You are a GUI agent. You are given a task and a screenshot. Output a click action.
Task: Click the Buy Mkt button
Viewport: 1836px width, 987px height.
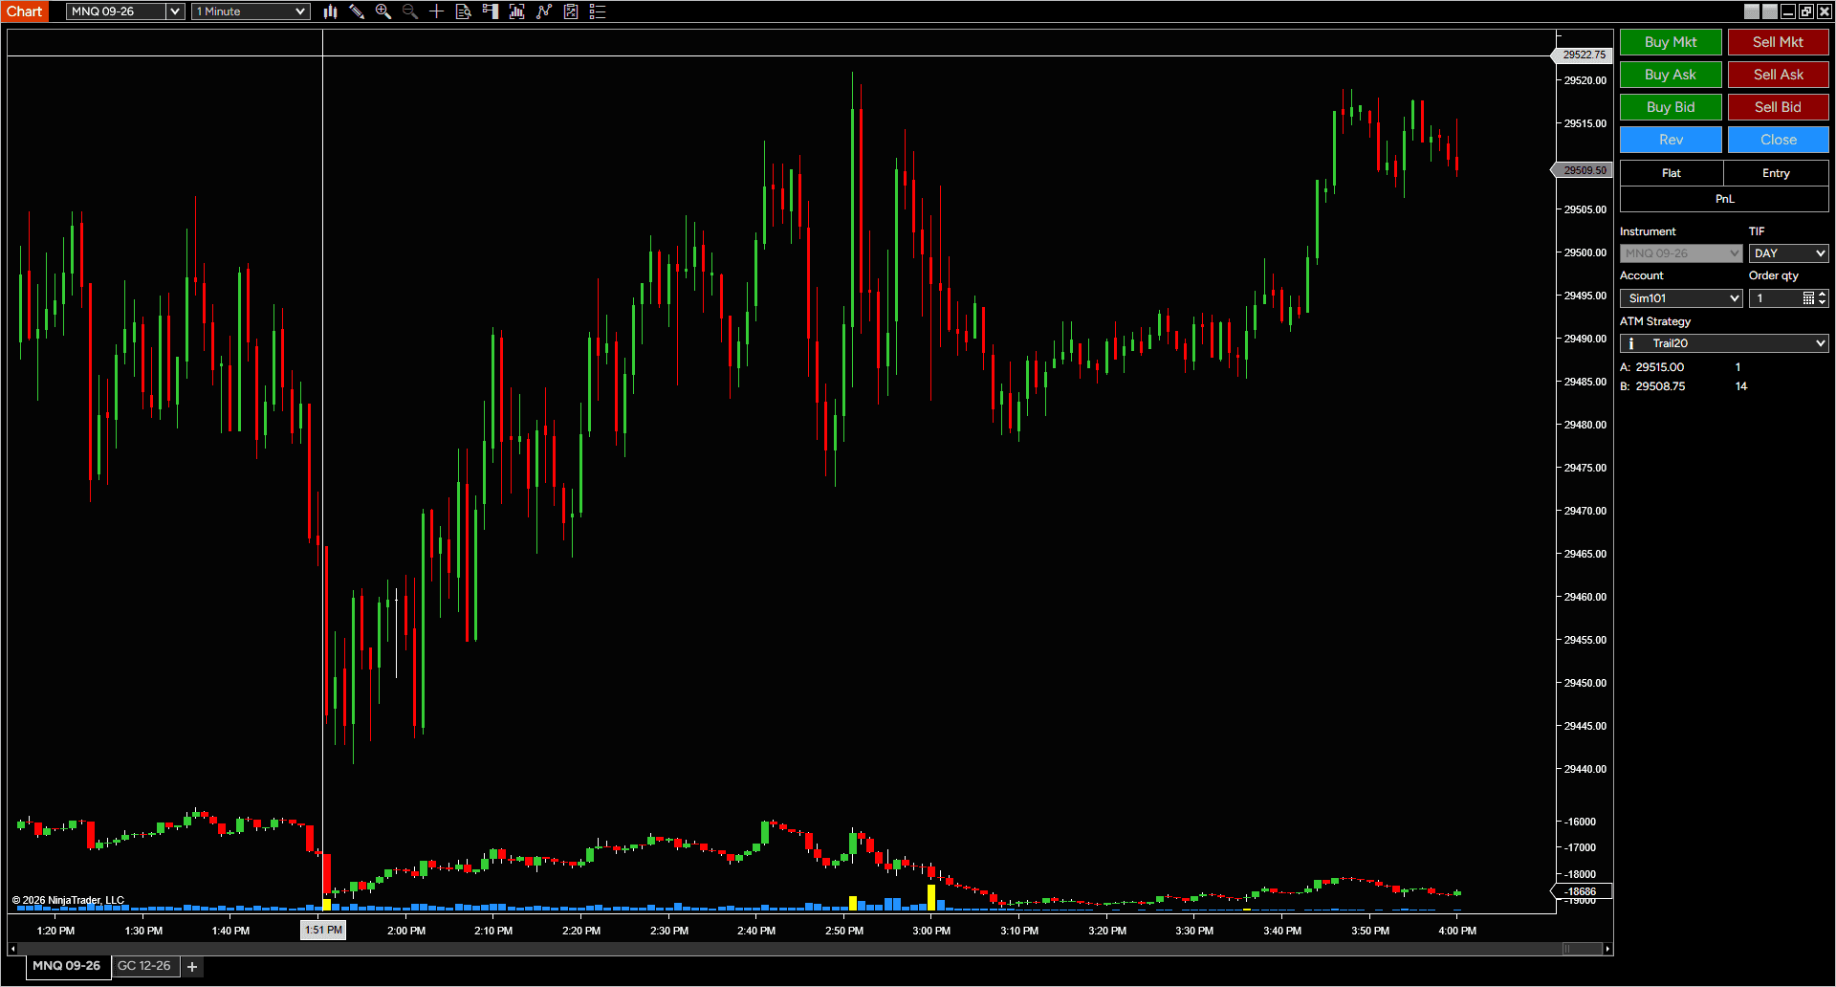tap(1671, 42)
